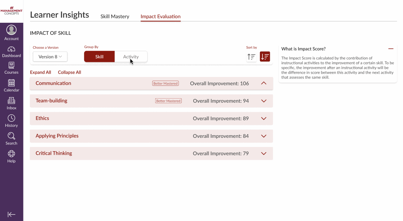This screenshot has height=221, width=403.
Task: Enable descending sort order
Action: [265, 57]
